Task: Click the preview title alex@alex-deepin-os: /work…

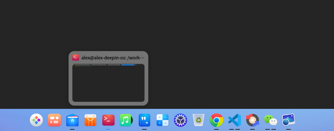Action: pyautogui.click(x=113, y=57)
